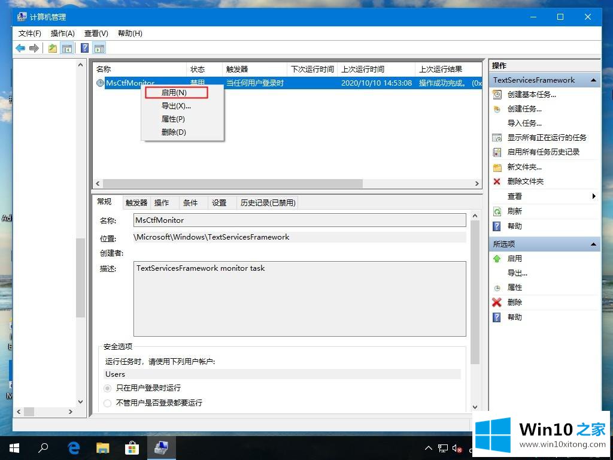The height and width of the screenshot is (460, 613).
Task: Open taskbar search magnifier
Action: (43, 448)
